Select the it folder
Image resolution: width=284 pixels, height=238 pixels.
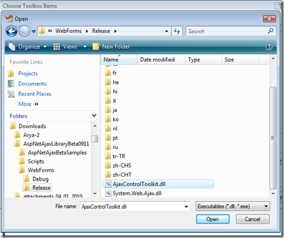tap(114, 101)
